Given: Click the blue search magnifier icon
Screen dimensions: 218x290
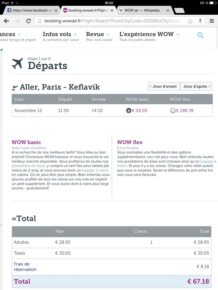Looking at the screenshot, I should tap(201, 35).
